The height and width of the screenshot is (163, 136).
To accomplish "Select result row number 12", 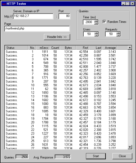I will [66, 93].
